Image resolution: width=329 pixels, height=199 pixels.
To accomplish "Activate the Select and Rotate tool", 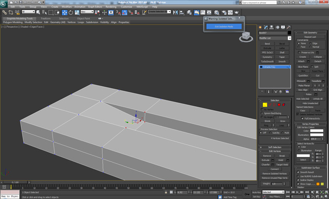I will 71,12.
